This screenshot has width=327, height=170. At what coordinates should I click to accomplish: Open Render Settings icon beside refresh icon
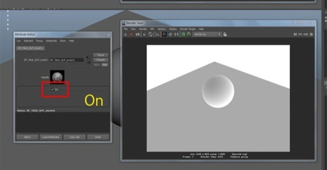(x=157, y=34)
